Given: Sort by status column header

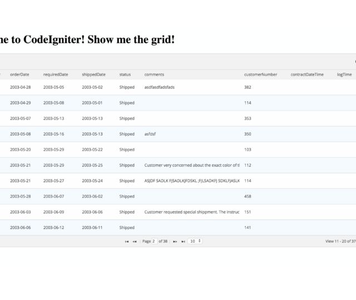Looking at the screenshot, I should pos(125,74).
